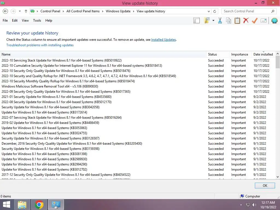Go back with the Back arrow button
Image resolution: width=280 pixels, height=210 pixels.
coord(5,11)
